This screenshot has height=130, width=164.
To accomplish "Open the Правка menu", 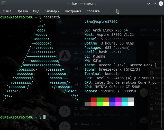I will pos(22,11).
